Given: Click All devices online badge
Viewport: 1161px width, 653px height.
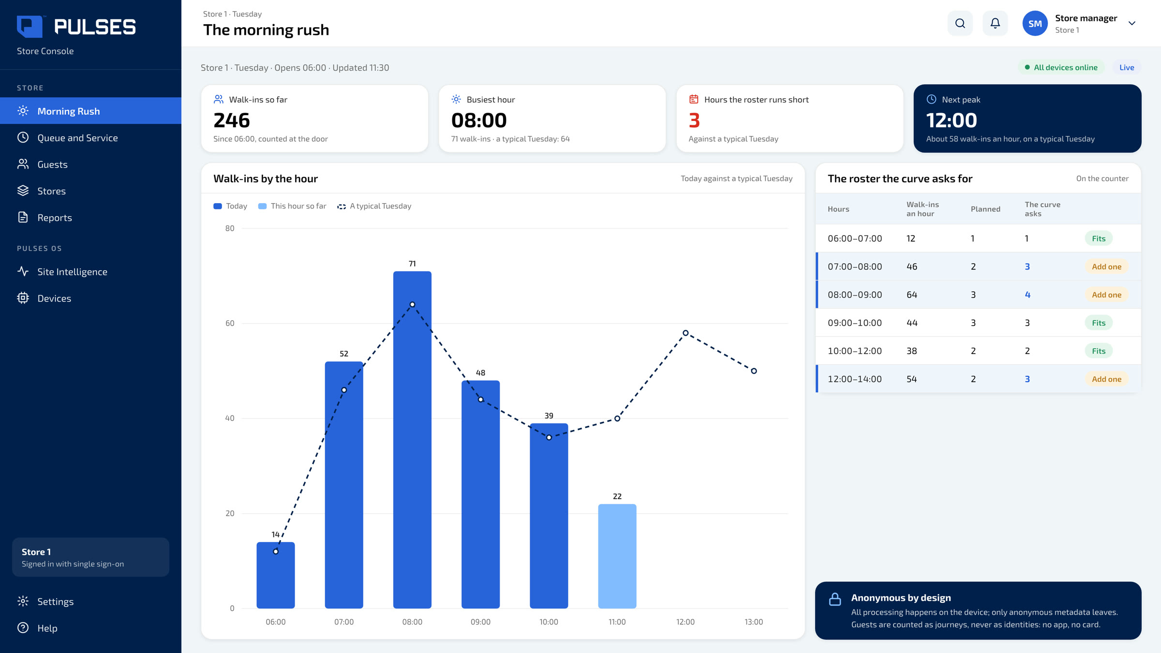Looking at the screenshot, I should click(x=1061, y=67).
